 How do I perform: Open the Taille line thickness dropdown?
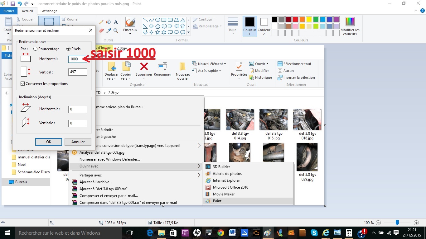[x=232, y=26]
